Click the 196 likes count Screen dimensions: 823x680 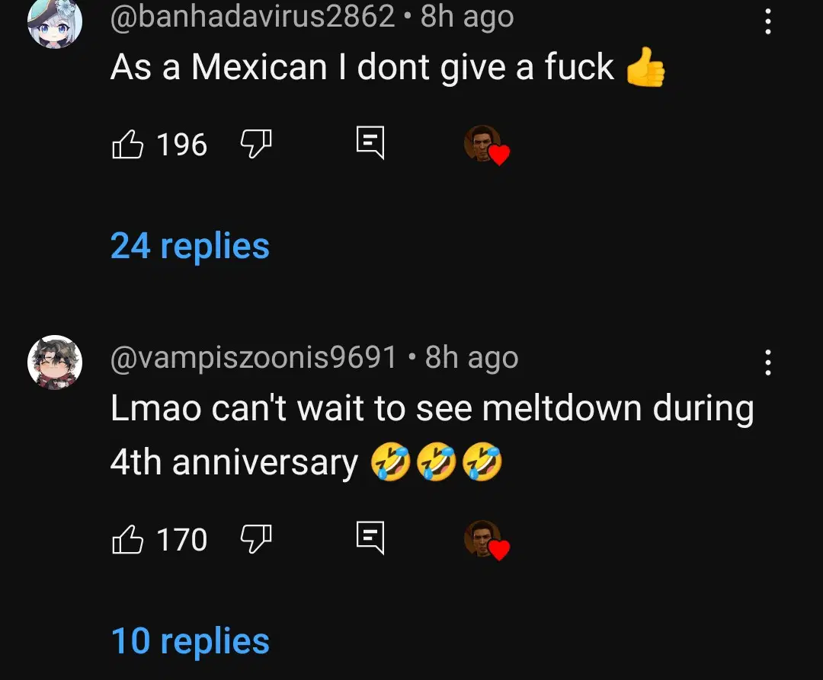coord(182,145)
